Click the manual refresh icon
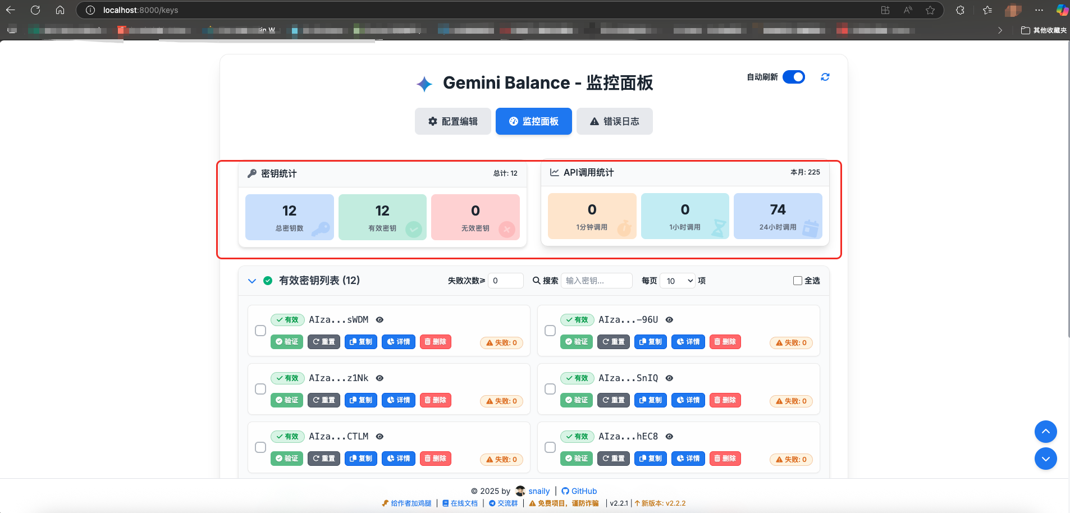The image size is (1070, 513). [825, 77]
